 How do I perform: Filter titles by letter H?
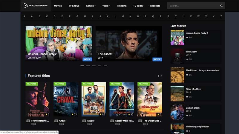[85, 16]
